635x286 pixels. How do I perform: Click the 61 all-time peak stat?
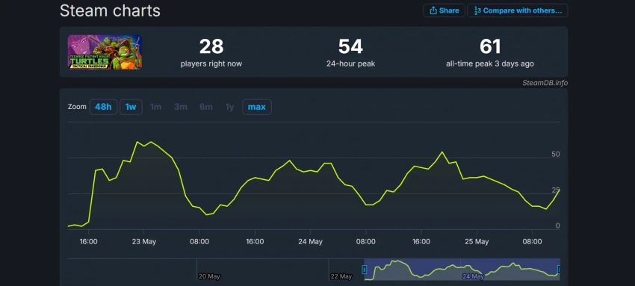[490, 52]
